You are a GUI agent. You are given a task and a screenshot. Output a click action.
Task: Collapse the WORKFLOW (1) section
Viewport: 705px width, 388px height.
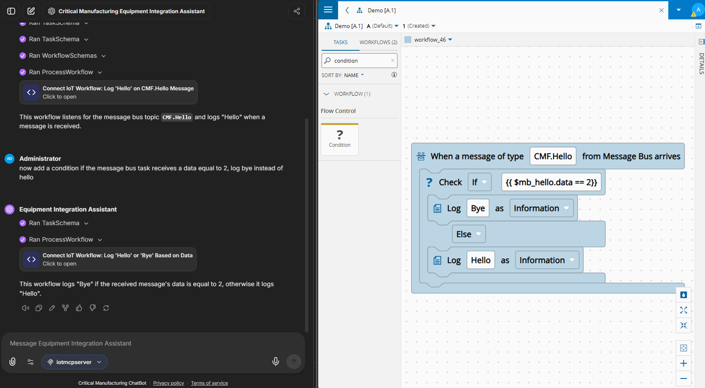tap(326, 94)
